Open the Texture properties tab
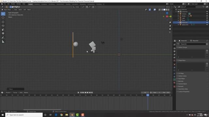Image resolution: width=209 pixels, height=117 pixels. point(174,86)
